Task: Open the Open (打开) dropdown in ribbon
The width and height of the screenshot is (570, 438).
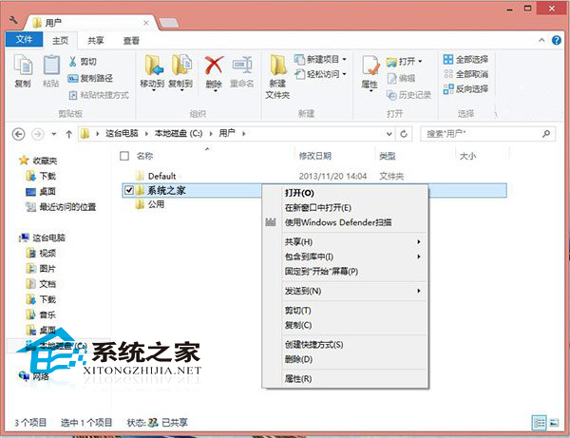Action: click(405, 62)
